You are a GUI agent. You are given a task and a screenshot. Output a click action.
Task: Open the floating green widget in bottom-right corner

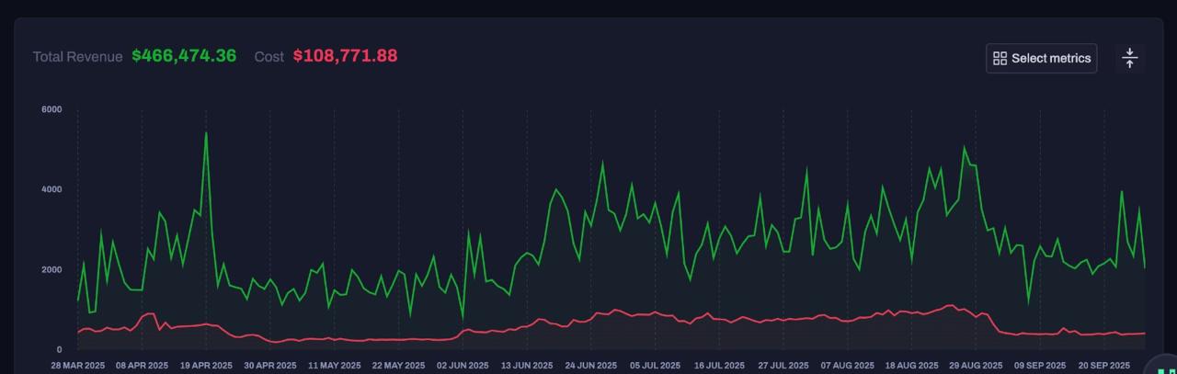tap(1164, 365)
